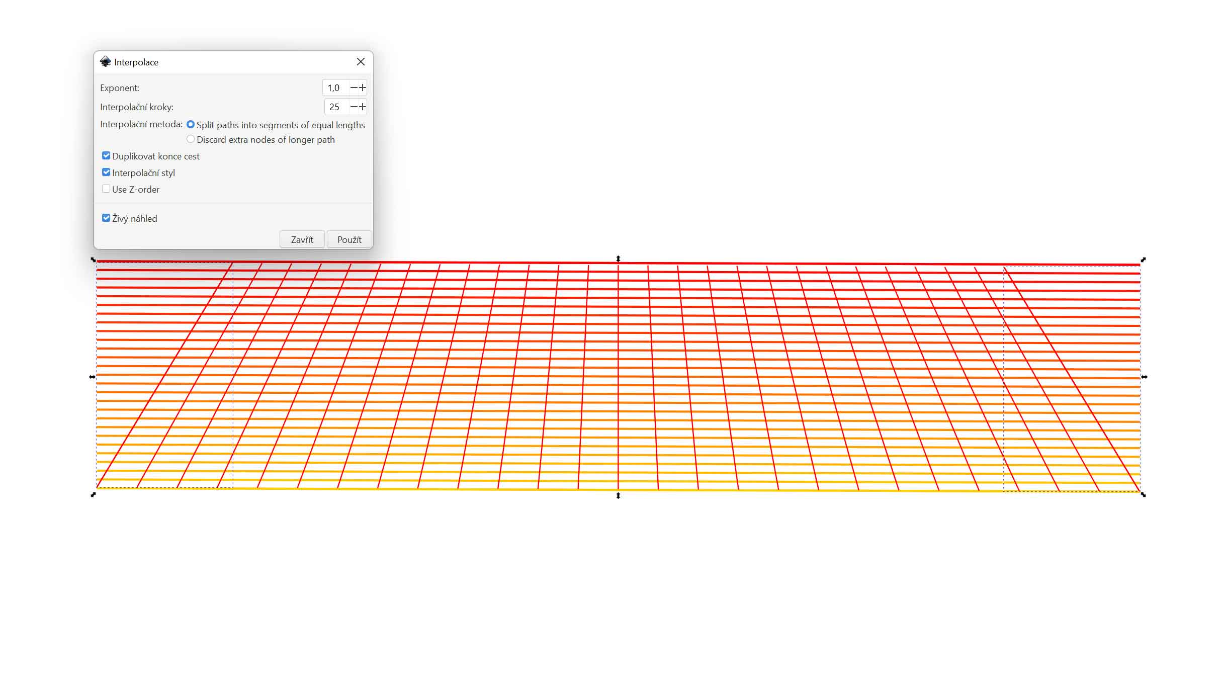
Task: Increase Exponent with the plus button
Action: pyautogui.click(x=363, y=88)
